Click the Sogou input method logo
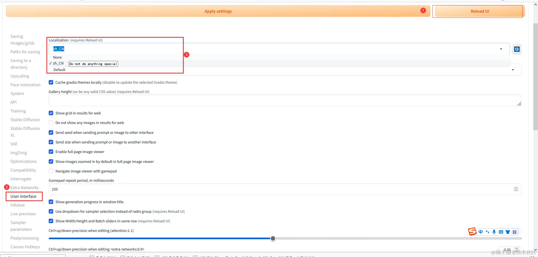Screen dimensions: 538x257 tap(472, 232)
